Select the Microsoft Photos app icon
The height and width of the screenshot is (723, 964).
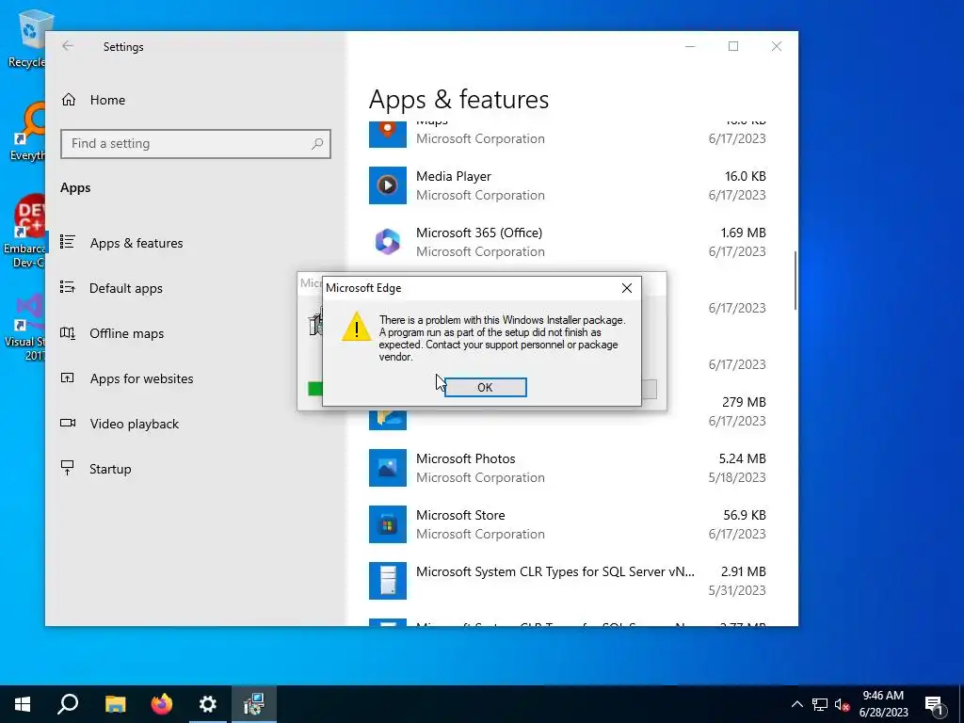(x=387, y=468)
